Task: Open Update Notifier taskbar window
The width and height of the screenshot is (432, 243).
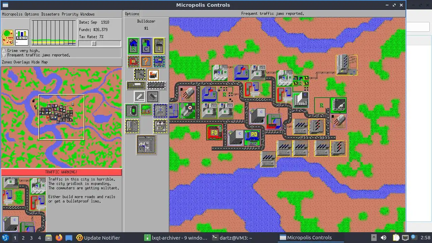Action: coord(98,238)
